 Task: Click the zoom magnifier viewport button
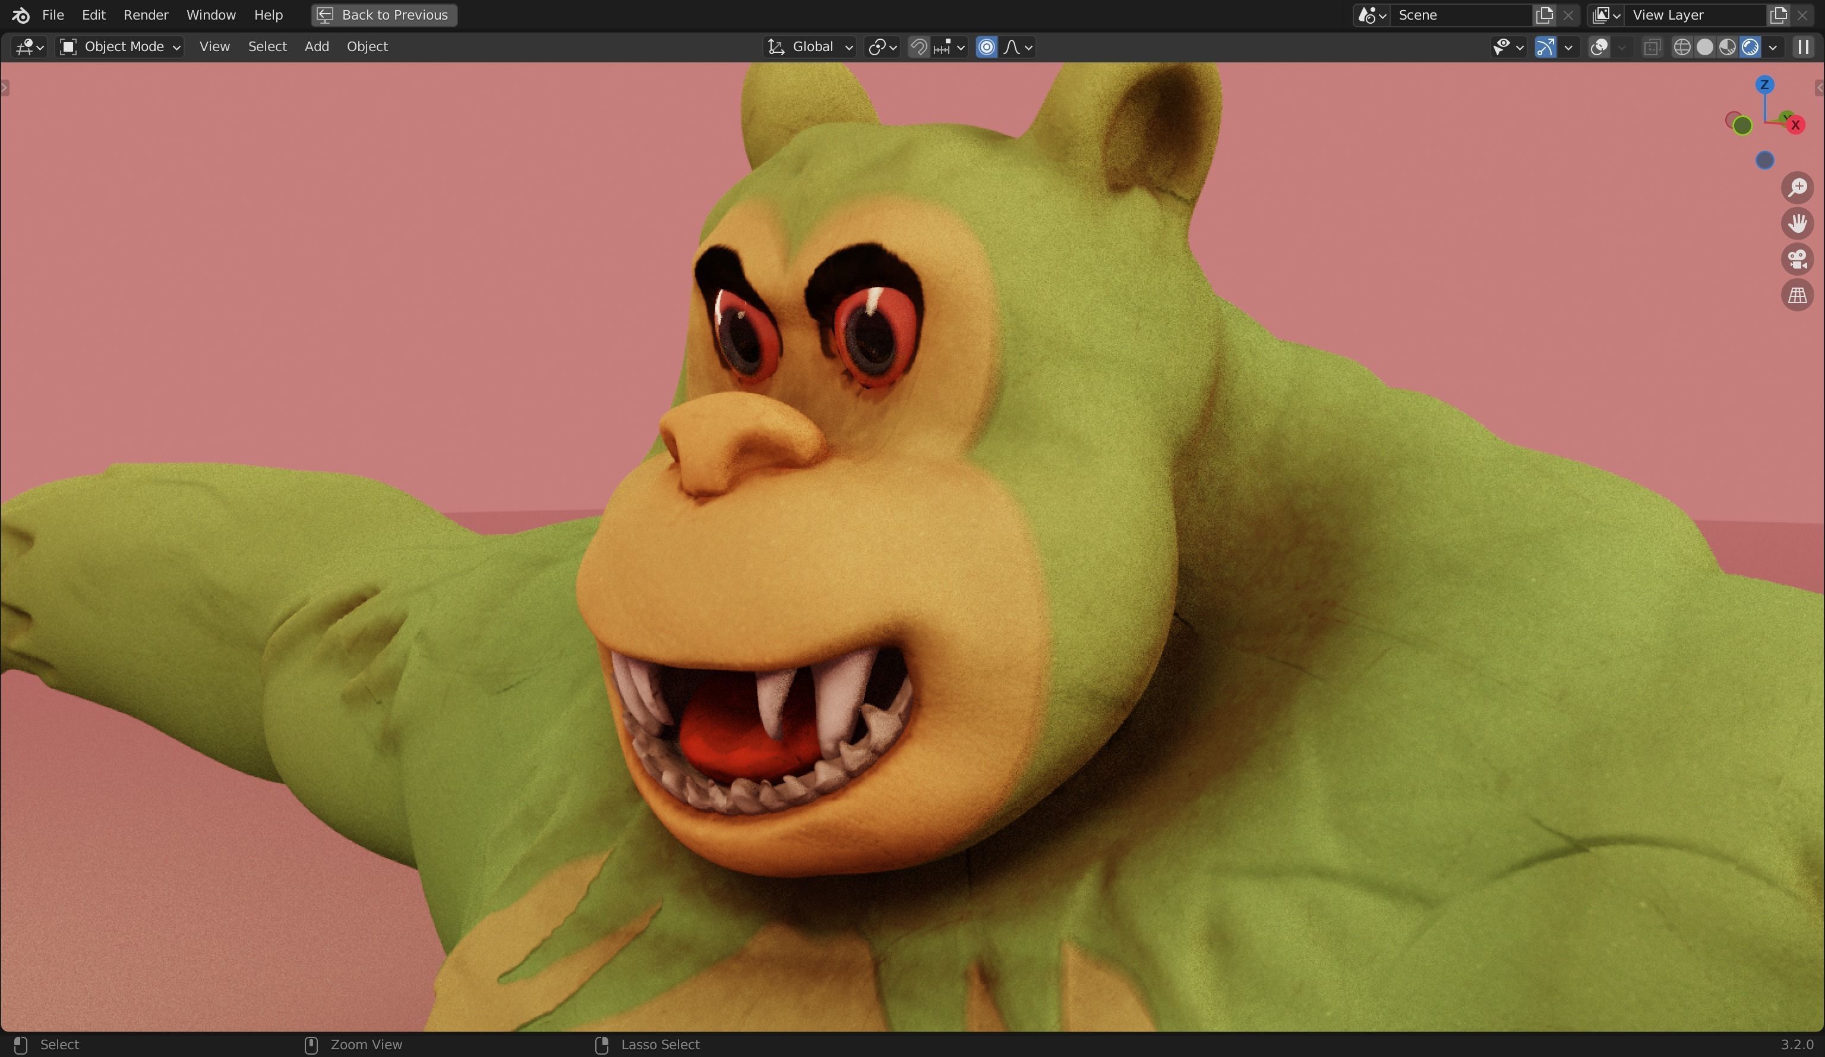coord(1798,188)
